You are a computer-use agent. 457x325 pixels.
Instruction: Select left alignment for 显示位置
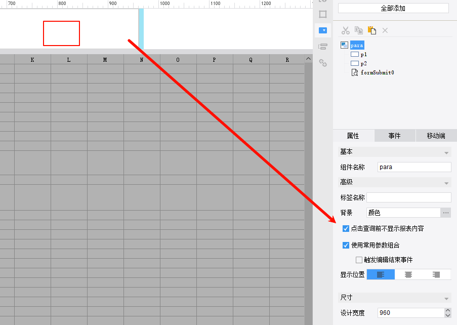tap(381, 274)
